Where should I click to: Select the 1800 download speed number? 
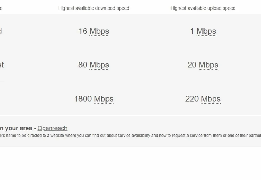(x=83, y=99)
